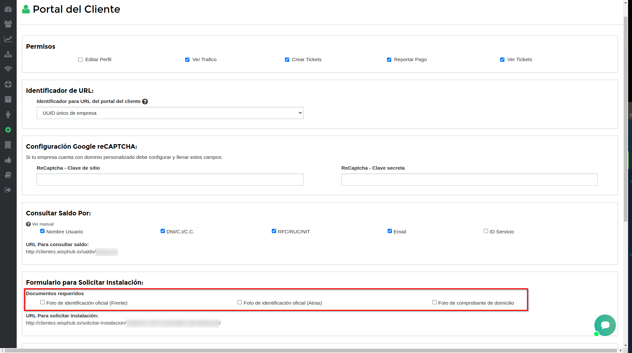Click the solicitar-instalacion URL

coord(123,323)
